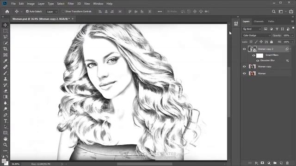Click the Smart Filters white mask thumbnail
Screen dimensions: 296x166
click(259, 55)
